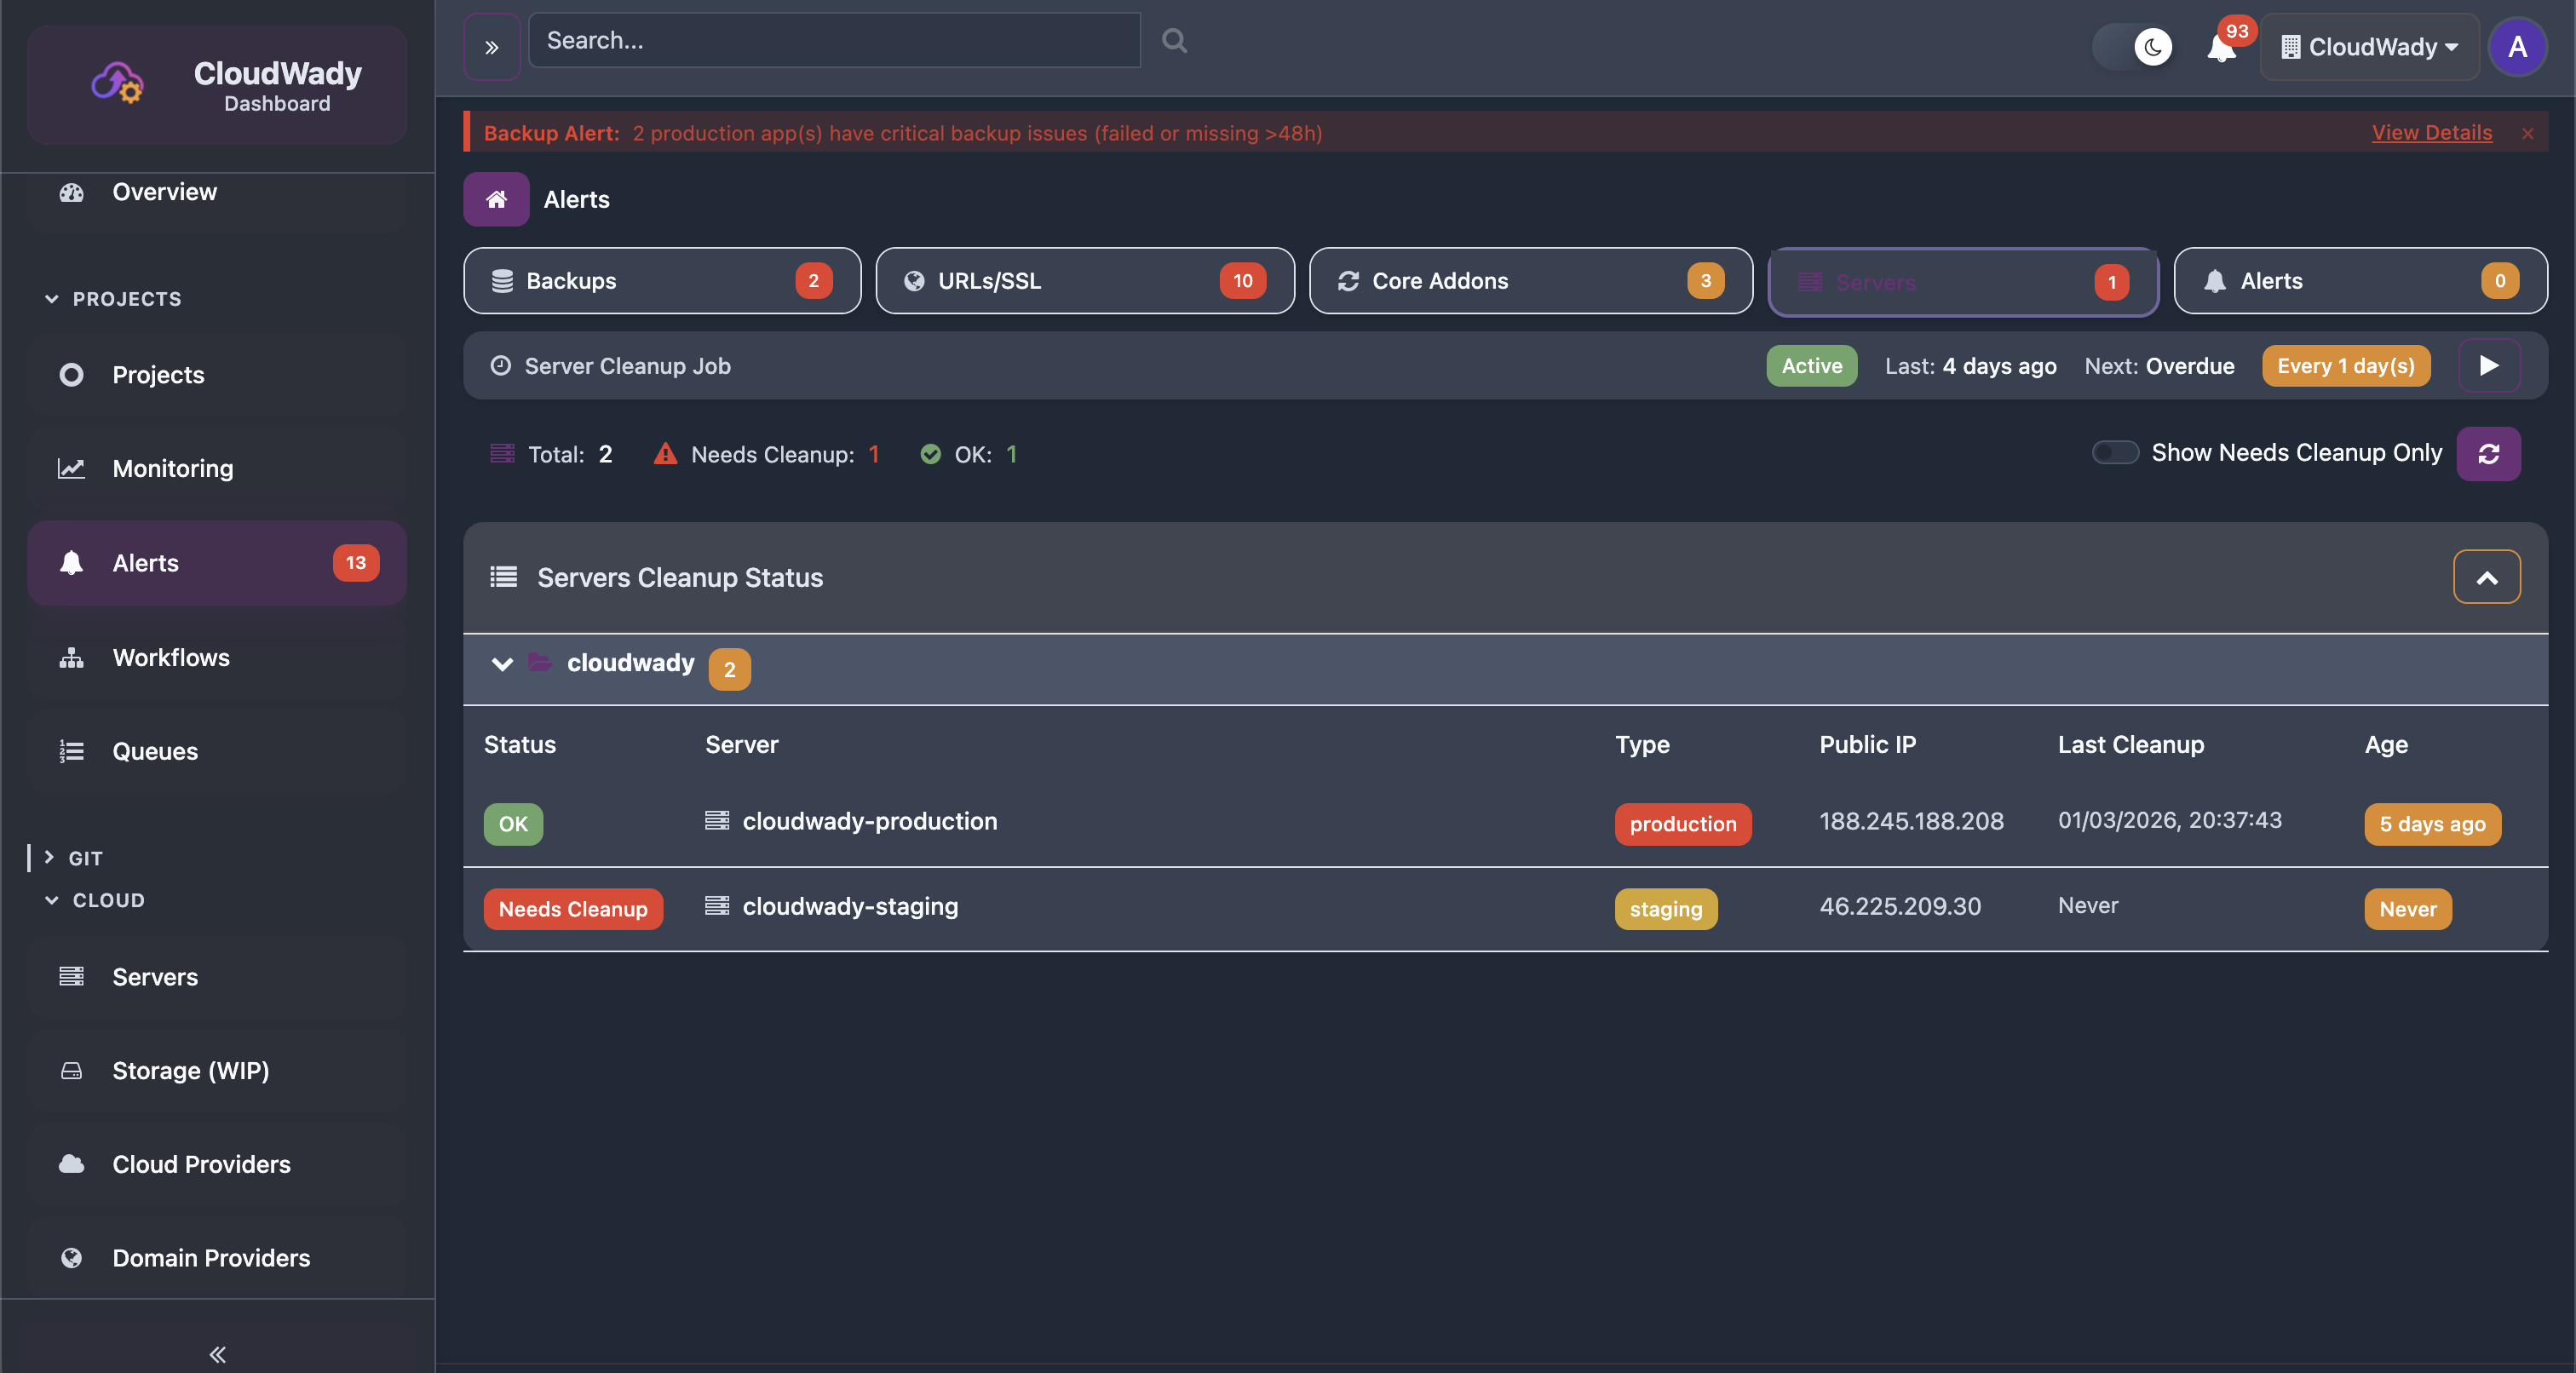Click the refresh icon near Show Needs Cleanup Only
This screenshot has height=1373, width=2576.
[2489, 453]
